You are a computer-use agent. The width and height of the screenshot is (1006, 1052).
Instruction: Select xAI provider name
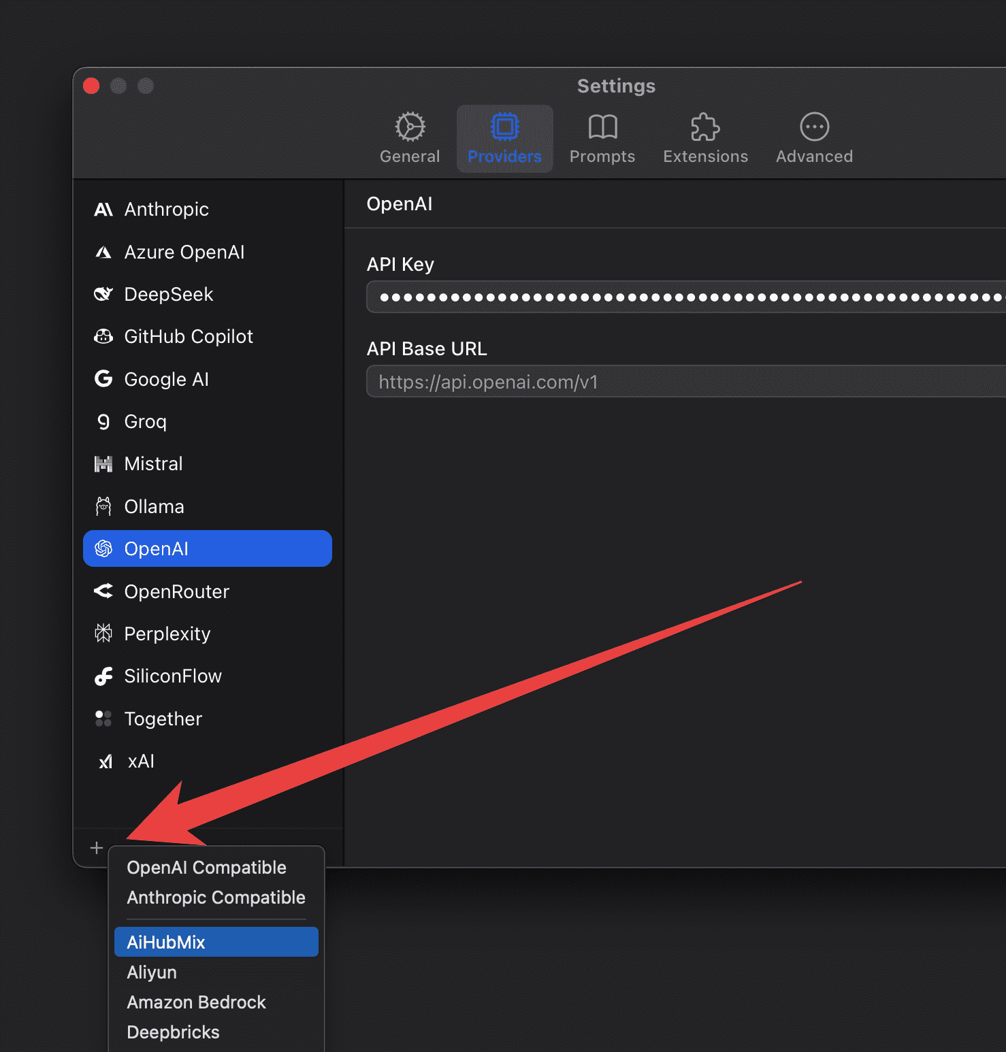click(x=141, y=761)
